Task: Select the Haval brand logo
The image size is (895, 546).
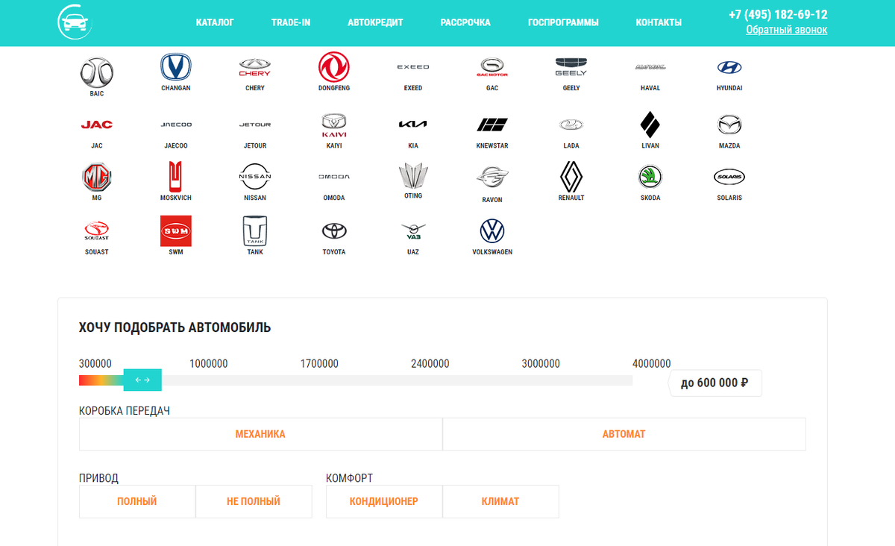Action: [650, 67]
